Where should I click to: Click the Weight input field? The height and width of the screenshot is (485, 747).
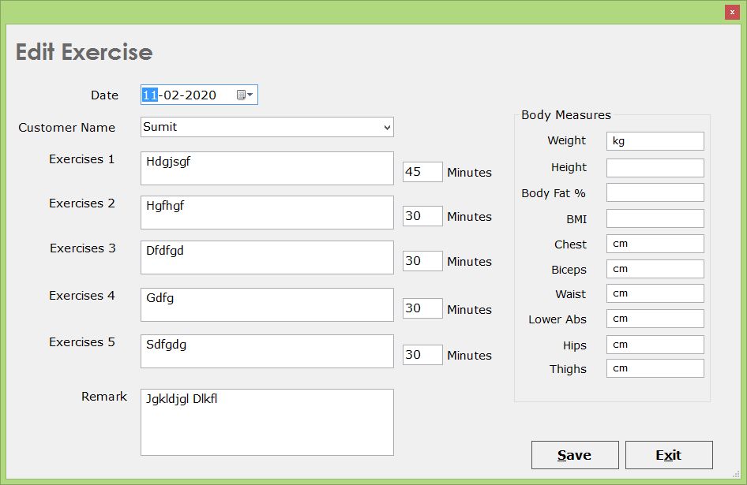click(655, 141)
